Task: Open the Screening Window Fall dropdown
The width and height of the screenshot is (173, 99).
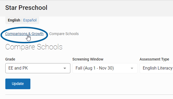Action: coord(105,68)
